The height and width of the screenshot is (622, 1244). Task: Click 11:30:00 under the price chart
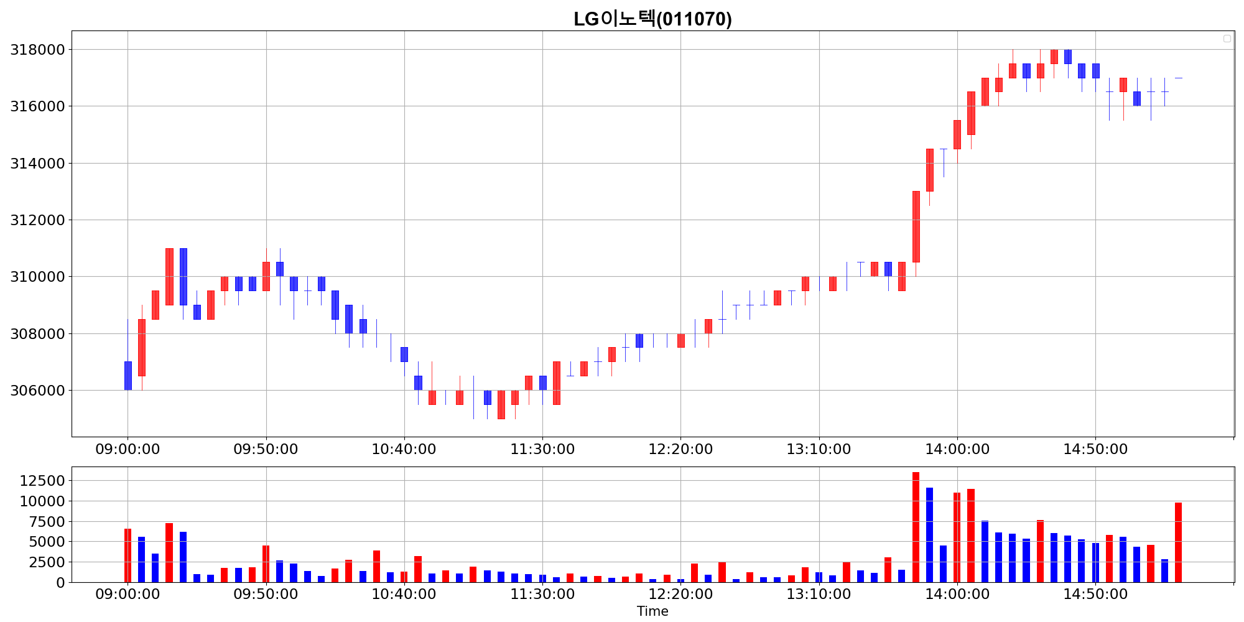point(542,449)
